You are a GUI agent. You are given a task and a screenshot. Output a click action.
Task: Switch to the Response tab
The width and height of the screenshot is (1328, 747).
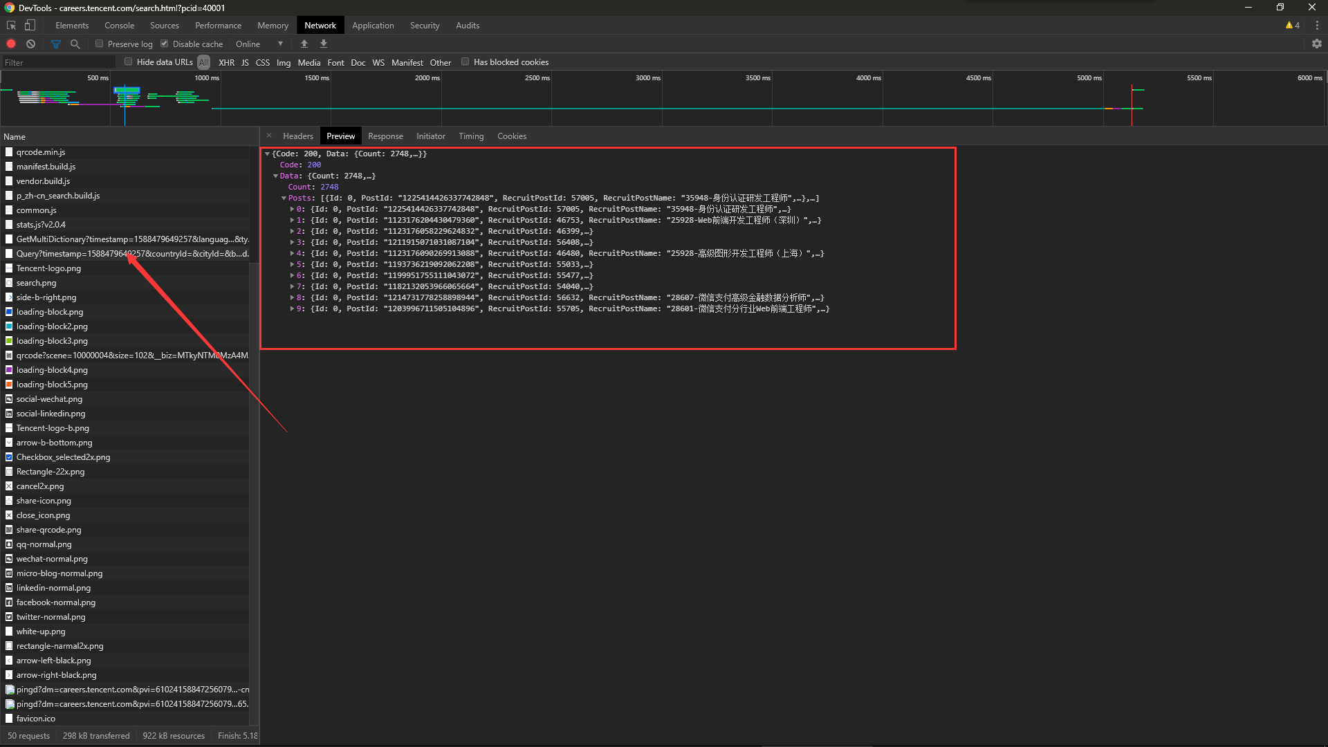(x=385, y=136)
